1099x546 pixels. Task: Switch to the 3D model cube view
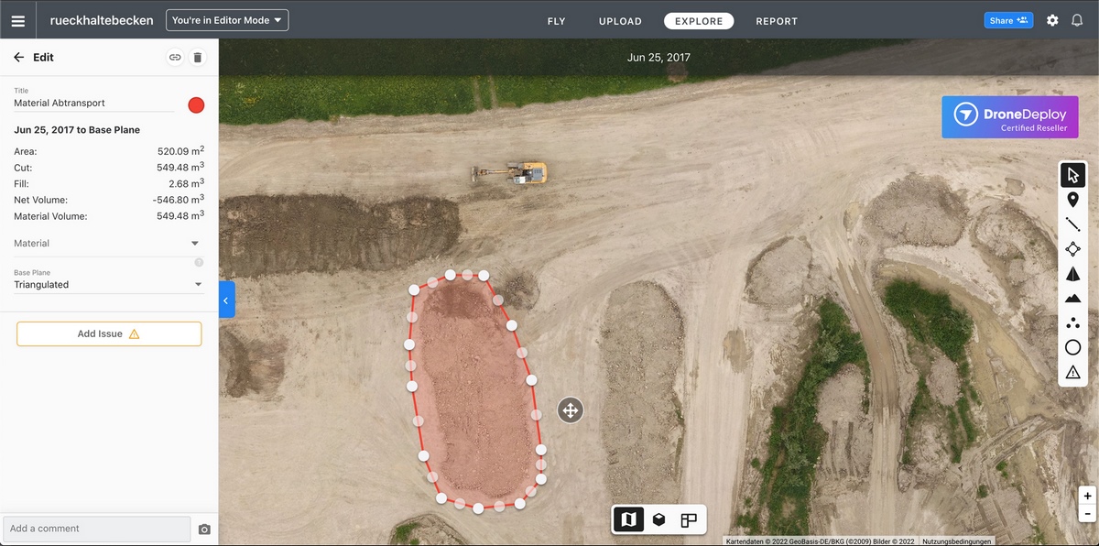tap(658, 520)
